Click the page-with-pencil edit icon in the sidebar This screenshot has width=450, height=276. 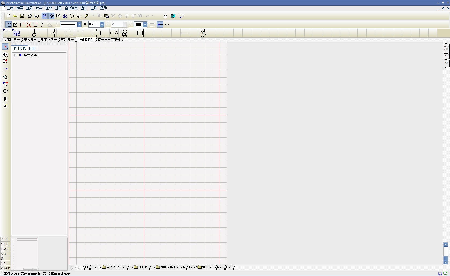tap(5, 106)
